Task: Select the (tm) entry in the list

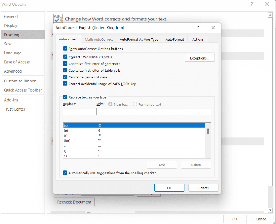Action: click(x=80, y=141)
